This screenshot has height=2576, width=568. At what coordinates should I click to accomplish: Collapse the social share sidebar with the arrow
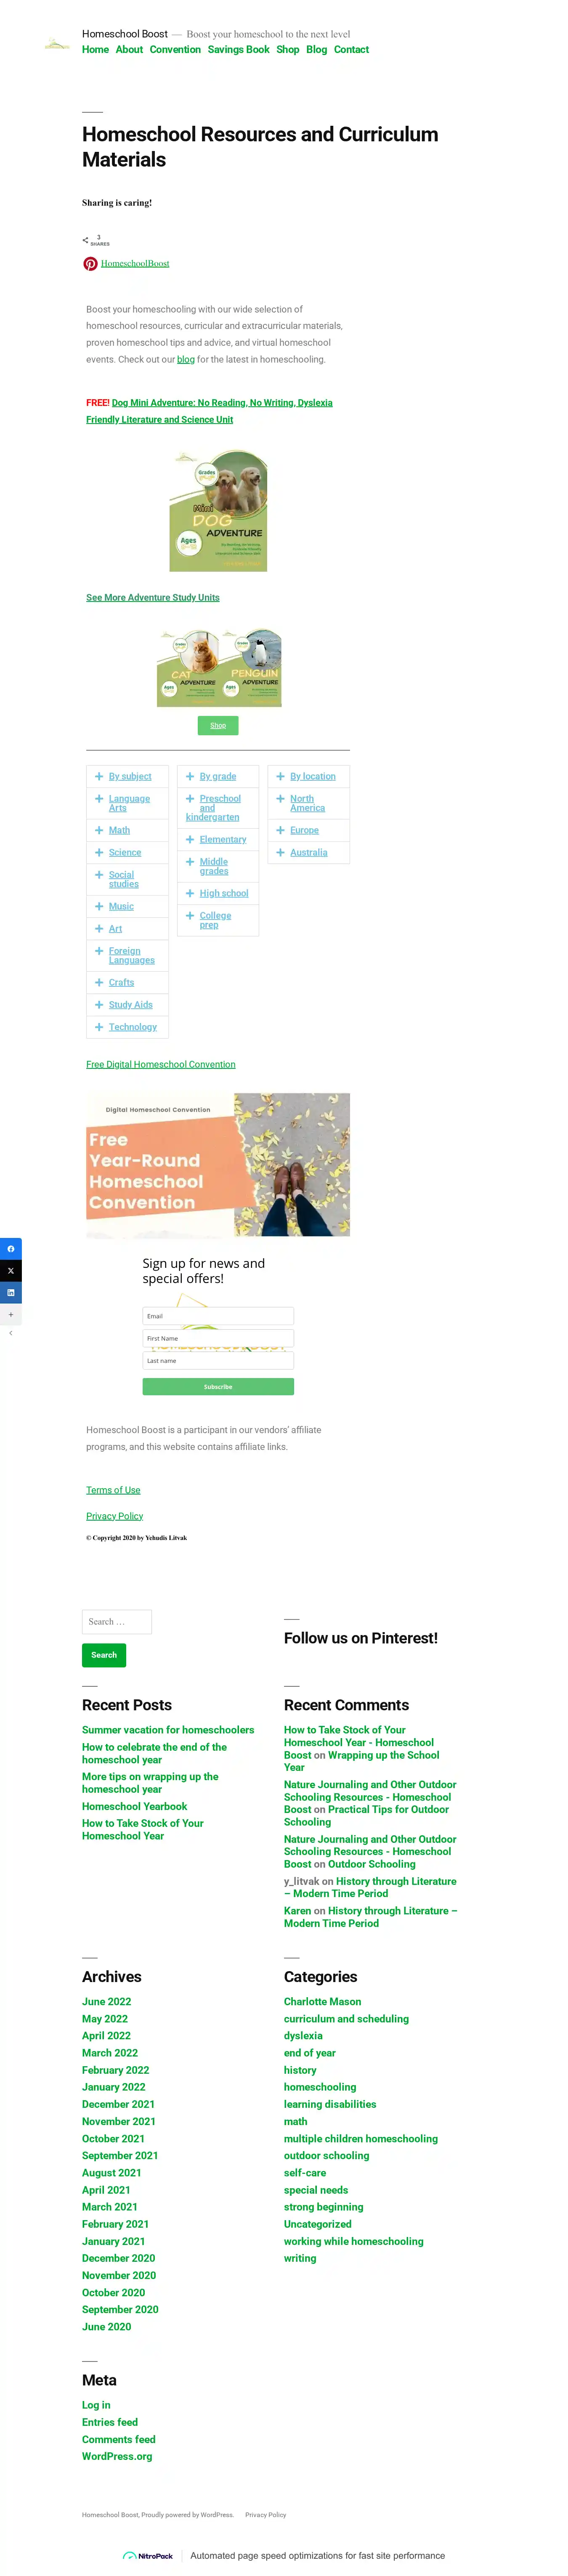11,1333
